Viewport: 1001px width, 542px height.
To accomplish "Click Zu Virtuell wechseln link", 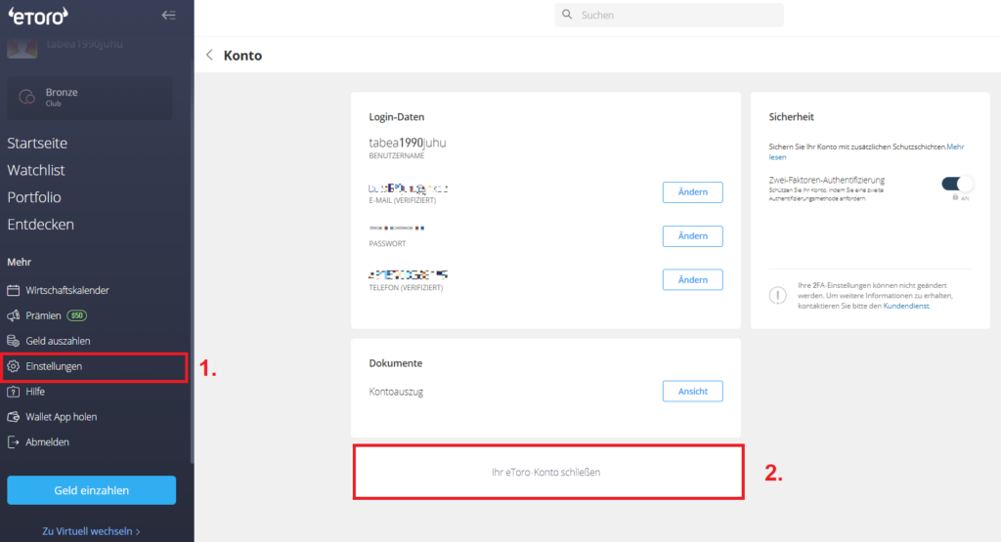I will pyautogui.click(x=91, y=531).
